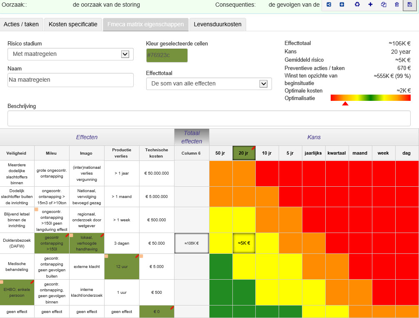The width and height of the screenshot is (419, 318).
Task: Toggle the 'EHBO, enkele persoon' effect cell
Action: pos(17,292)
